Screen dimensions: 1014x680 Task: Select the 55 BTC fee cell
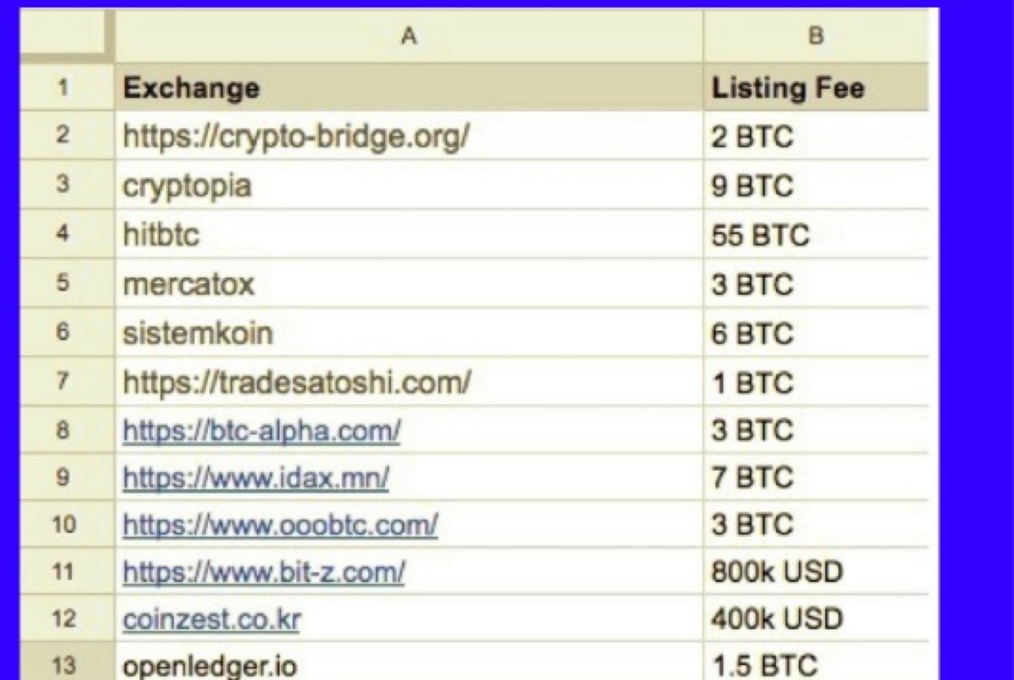[x=814, y=236]
